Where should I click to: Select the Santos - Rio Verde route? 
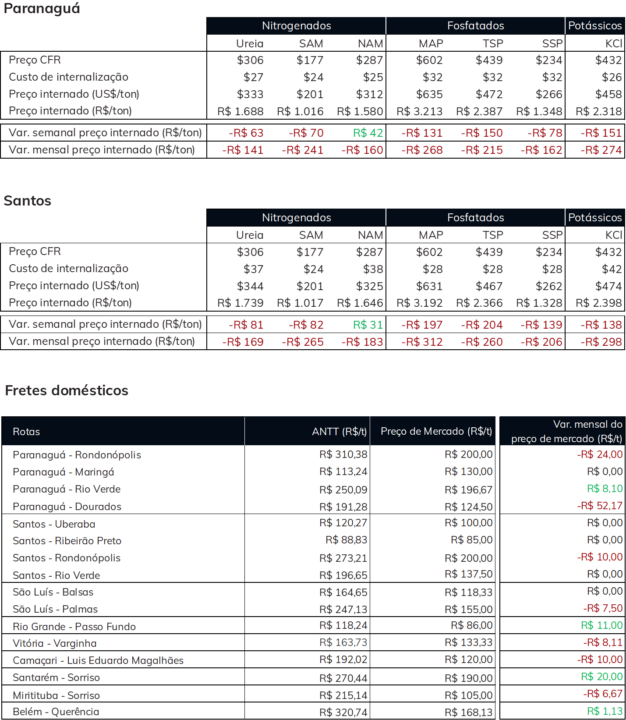(57, 575)
